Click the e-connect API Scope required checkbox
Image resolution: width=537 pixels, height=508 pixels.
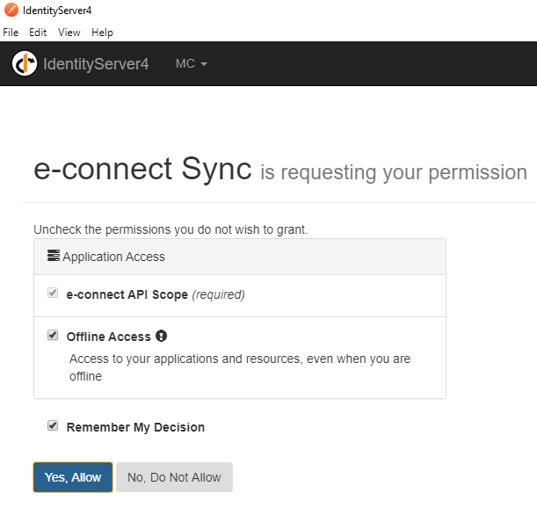53,293
